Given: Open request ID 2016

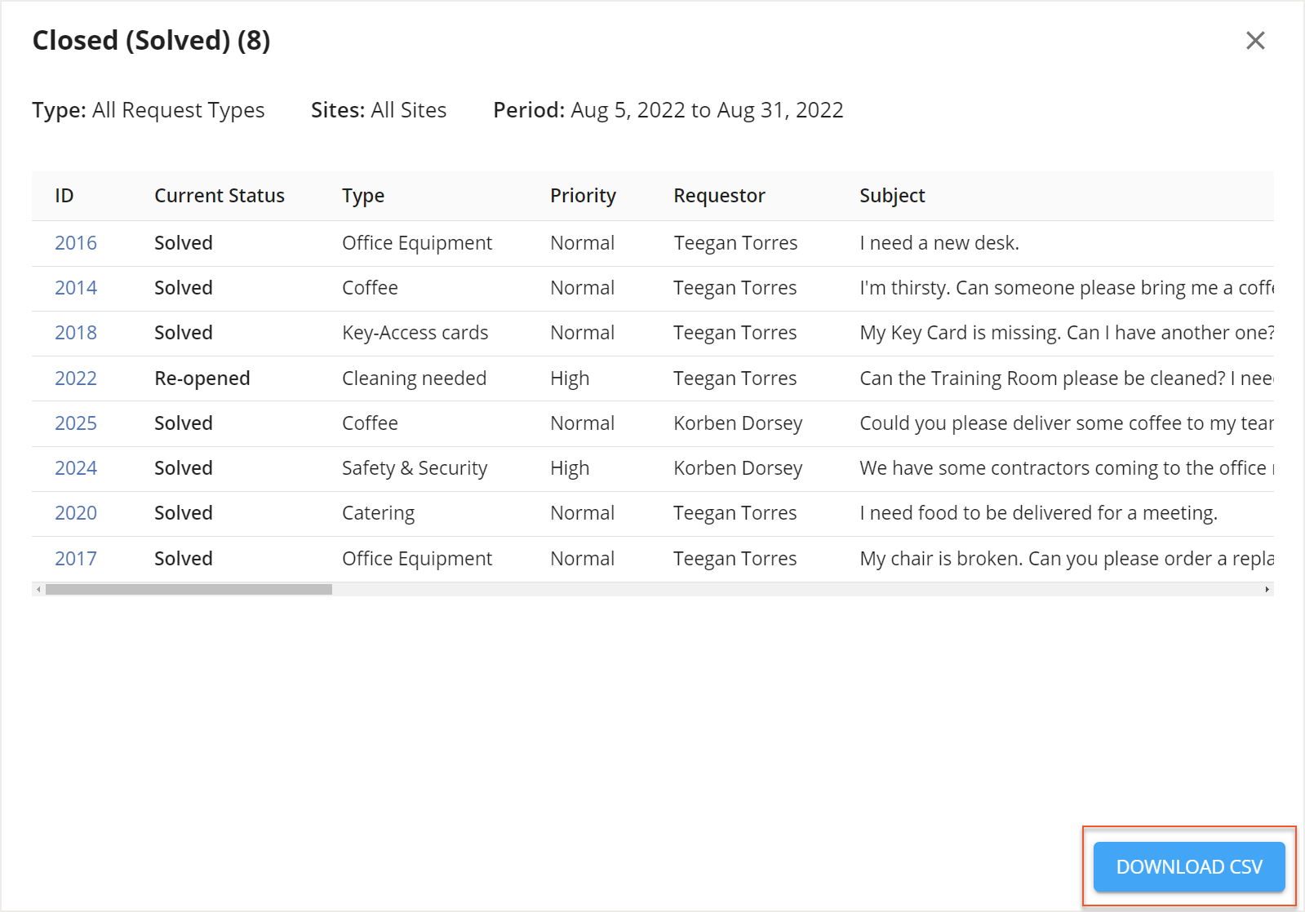Looking at the screenshot, I should point(76,243).
